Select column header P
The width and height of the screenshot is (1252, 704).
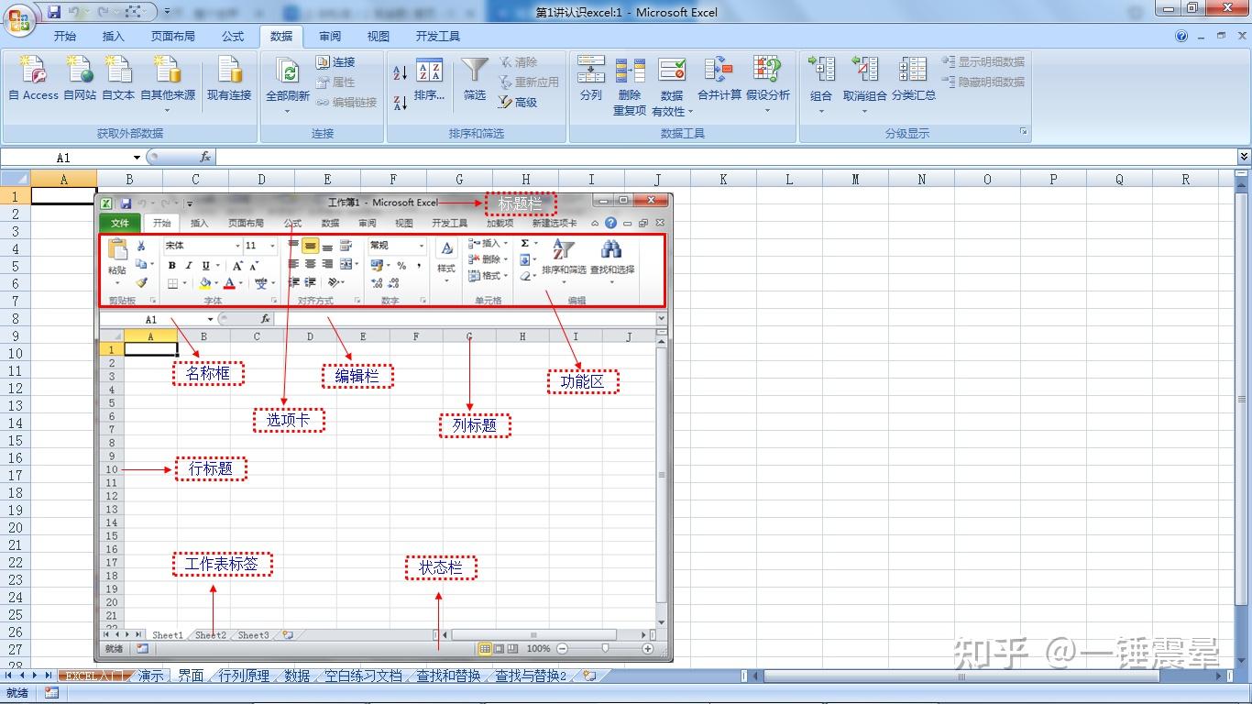(1053, 180)
